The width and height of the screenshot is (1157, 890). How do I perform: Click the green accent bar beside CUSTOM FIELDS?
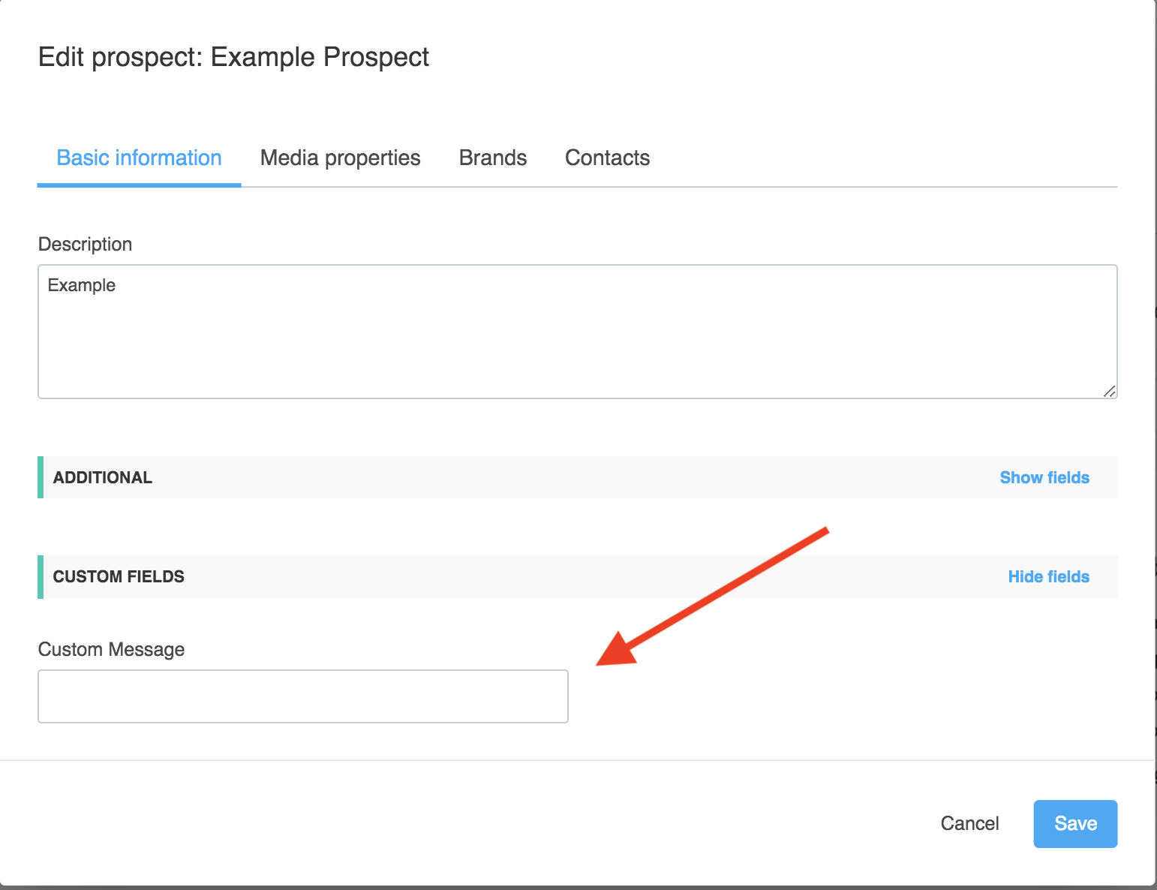(41, 577)
